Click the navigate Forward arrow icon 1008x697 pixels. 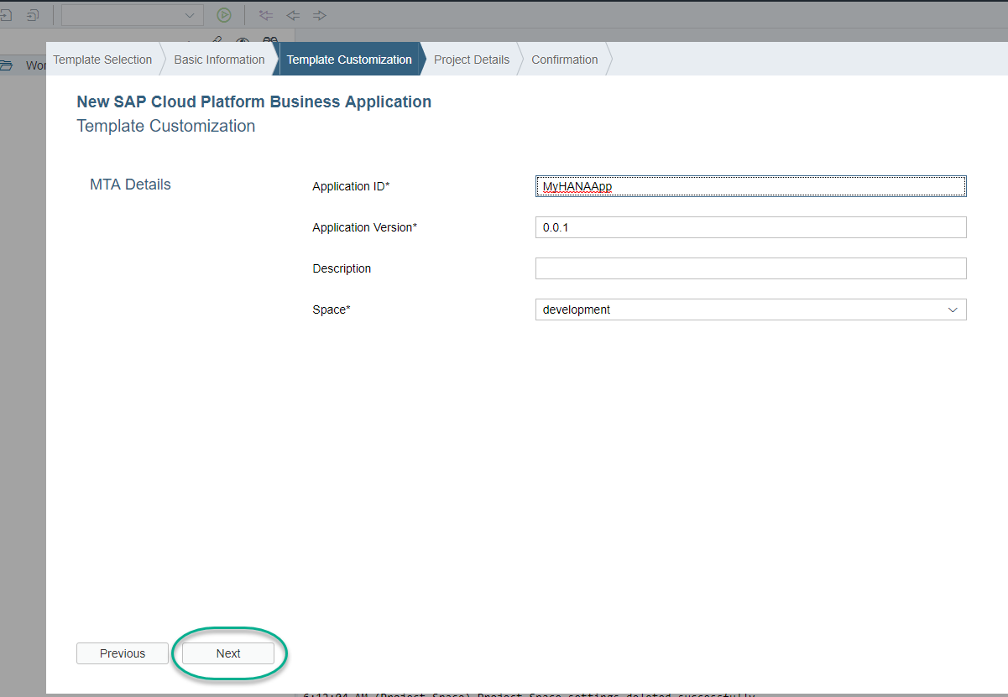pyautogui.click(x=319, y=15)
